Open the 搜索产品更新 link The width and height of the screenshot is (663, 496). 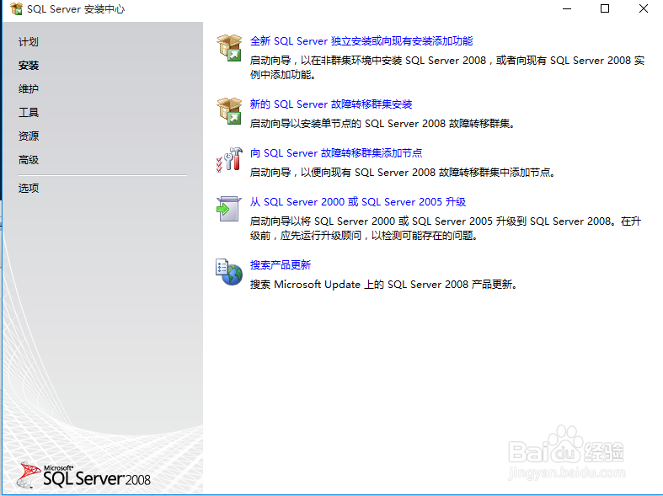pyautogui.click(x=281, y=265)
